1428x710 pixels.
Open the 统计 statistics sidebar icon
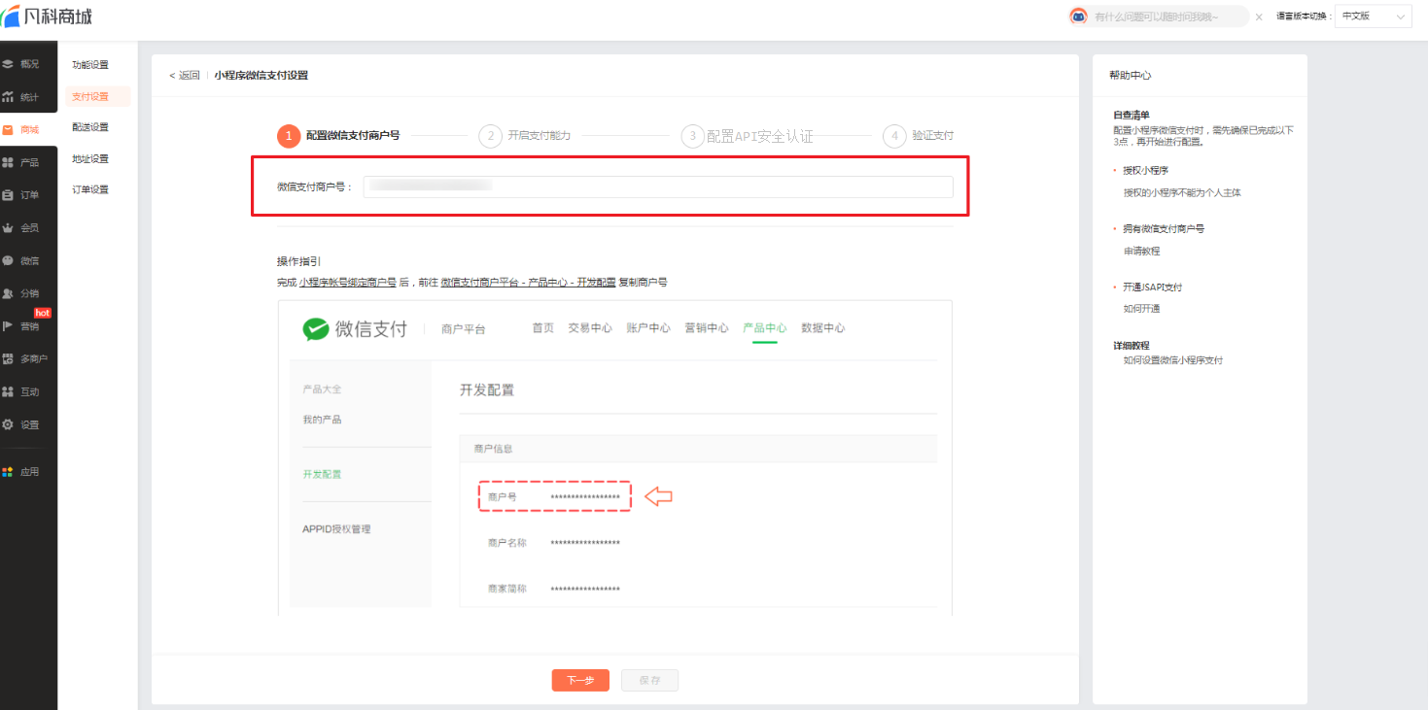click(x=9, y=97)
